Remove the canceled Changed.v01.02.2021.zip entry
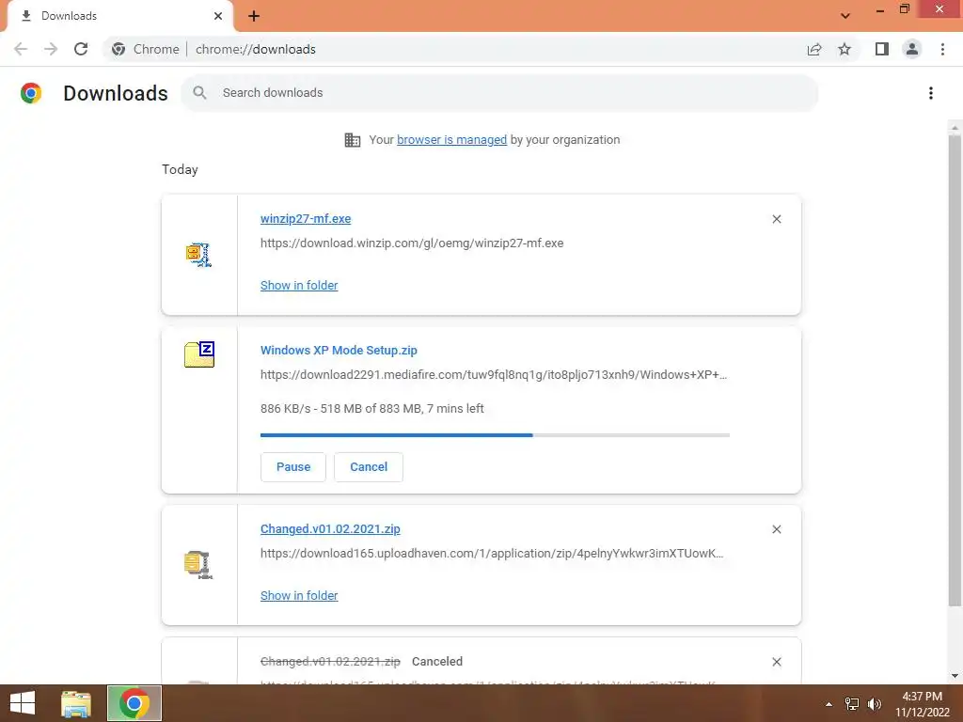The image size is (963, 722). [776, 662]
